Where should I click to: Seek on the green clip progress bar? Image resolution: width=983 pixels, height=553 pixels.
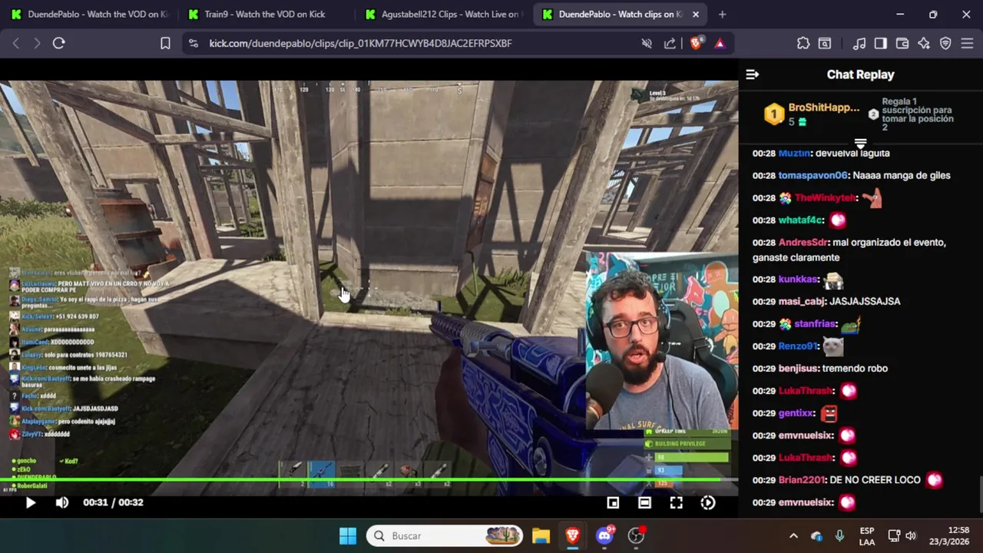click(369, 480)
